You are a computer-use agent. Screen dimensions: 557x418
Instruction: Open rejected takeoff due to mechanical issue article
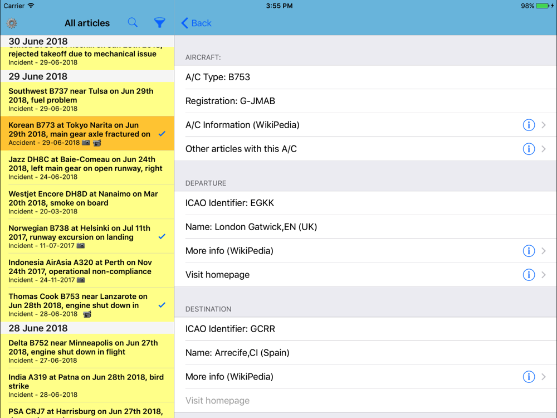coord(87,59)
